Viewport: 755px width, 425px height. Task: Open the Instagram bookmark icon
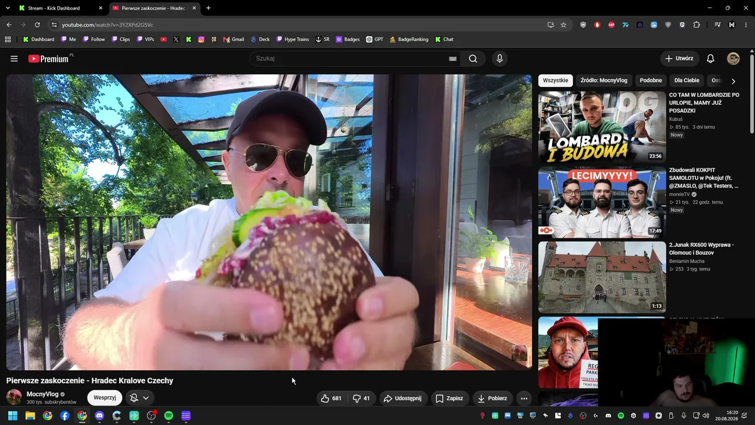click(x=201, y=40)
